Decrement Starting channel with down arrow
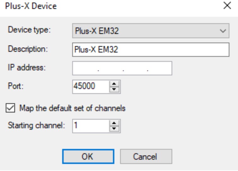This screenshot has height=171, width=238. (x=114, y=129)
